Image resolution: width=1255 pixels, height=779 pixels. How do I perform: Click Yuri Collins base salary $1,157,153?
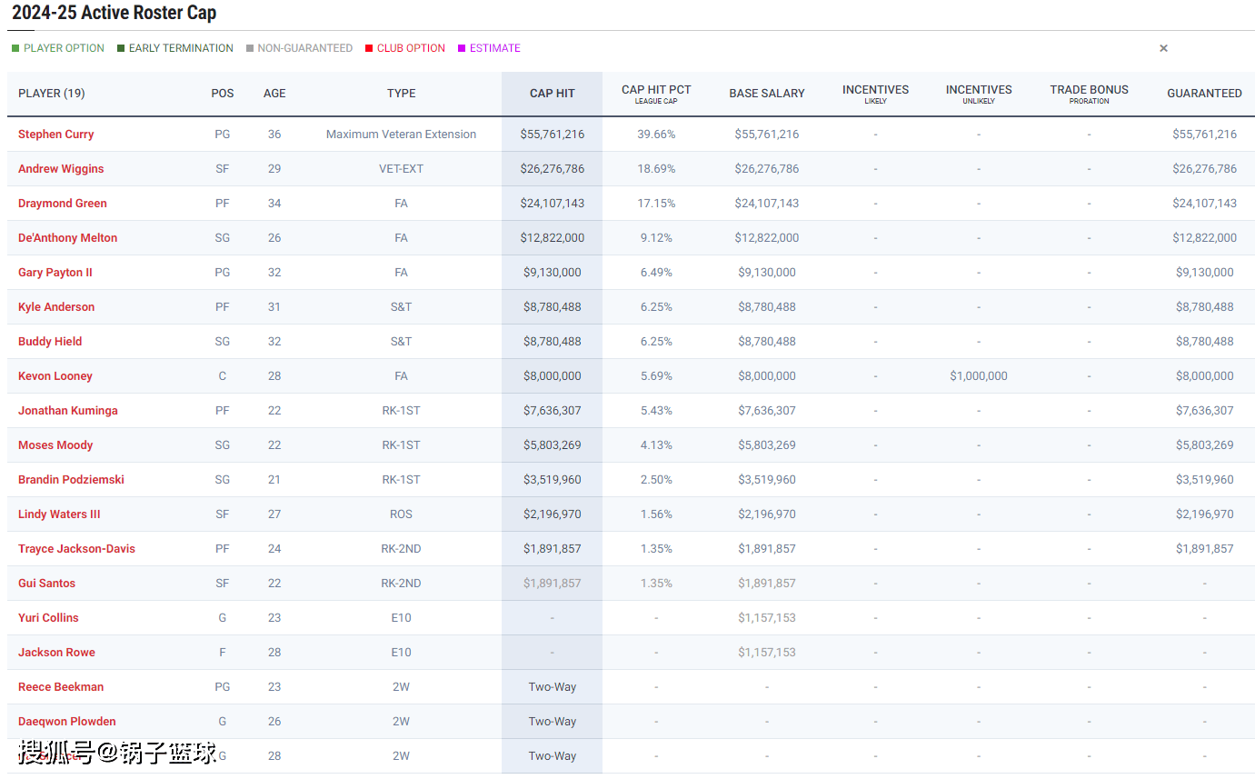(x=767, y=617)
